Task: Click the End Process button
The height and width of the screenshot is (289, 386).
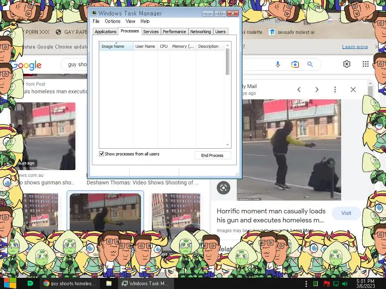Action: (x=213, y=155)
